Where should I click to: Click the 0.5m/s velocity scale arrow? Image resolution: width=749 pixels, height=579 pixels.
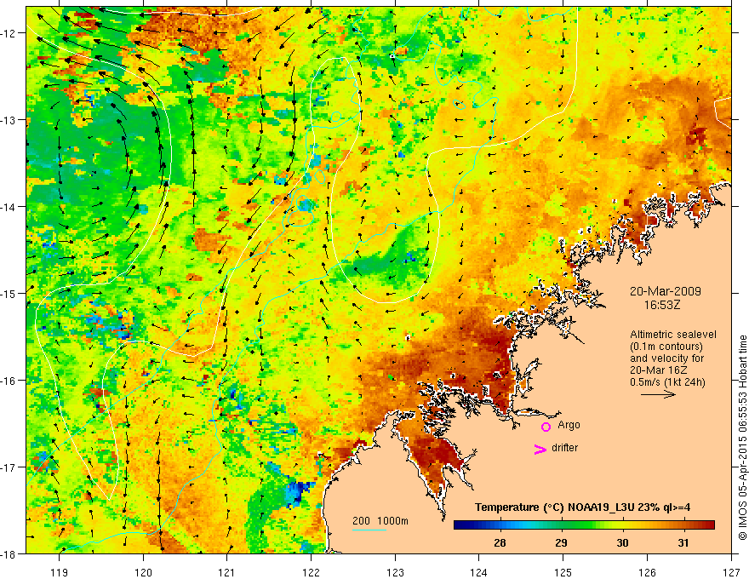(x=658, y=394)
